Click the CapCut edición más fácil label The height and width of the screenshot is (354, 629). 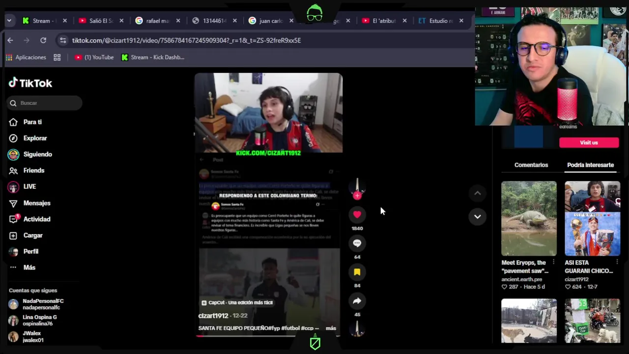click(237, 302)
